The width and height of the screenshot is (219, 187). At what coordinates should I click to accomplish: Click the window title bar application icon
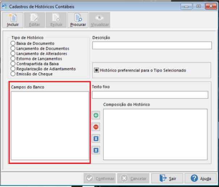5,6
